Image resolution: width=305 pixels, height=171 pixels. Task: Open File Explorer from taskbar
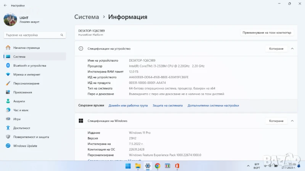138,166
